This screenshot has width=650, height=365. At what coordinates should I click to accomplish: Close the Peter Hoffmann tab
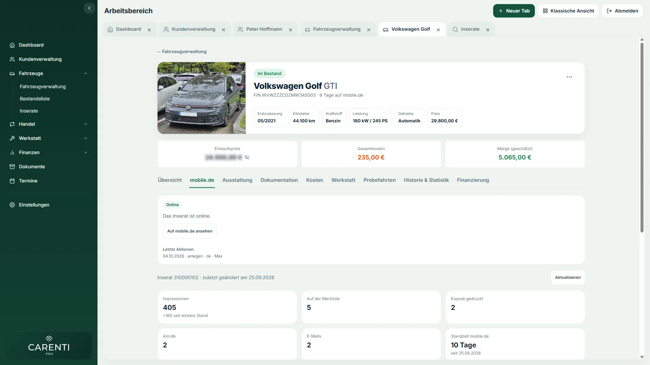pos(290,30)
